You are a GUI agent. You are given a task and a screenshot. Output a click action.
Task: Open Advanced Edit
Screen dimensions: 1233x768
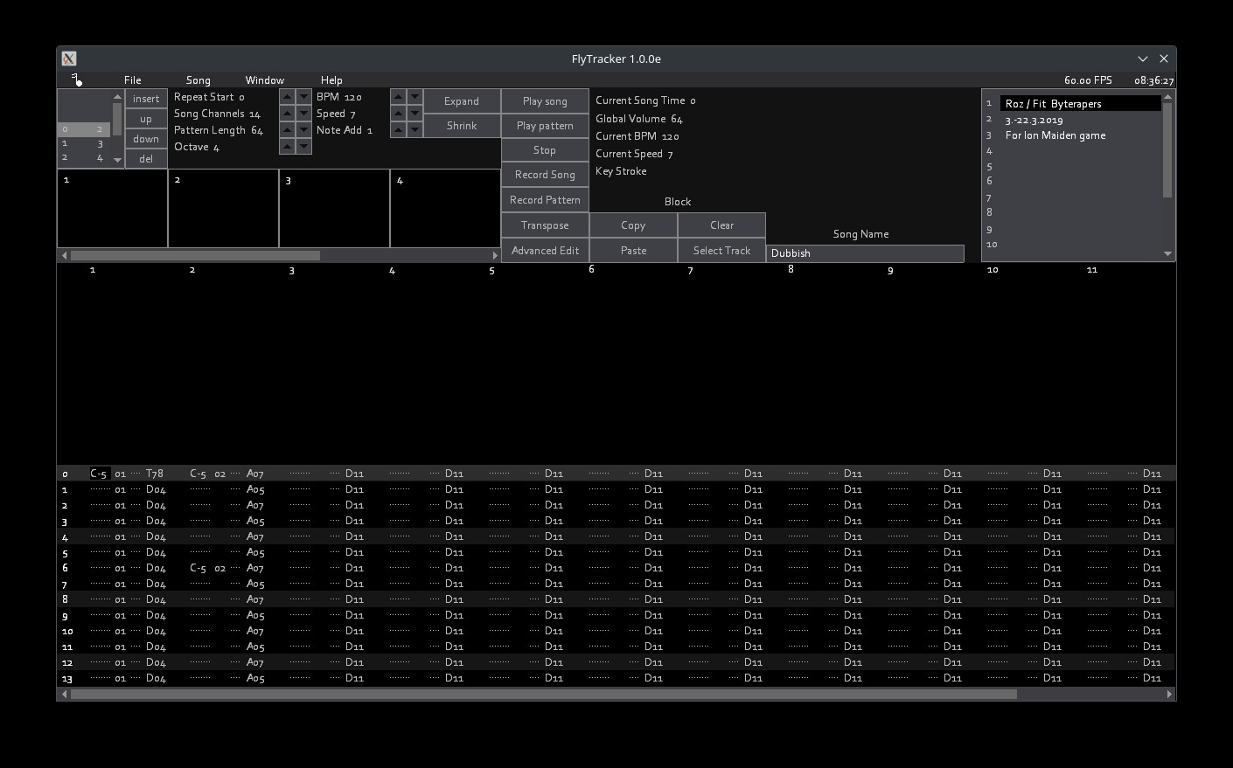pyautogui.click(x=545, y=251)
